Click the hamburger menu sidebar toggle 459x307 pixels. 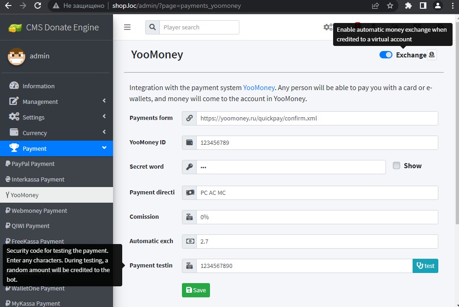(x=127, y=27)
